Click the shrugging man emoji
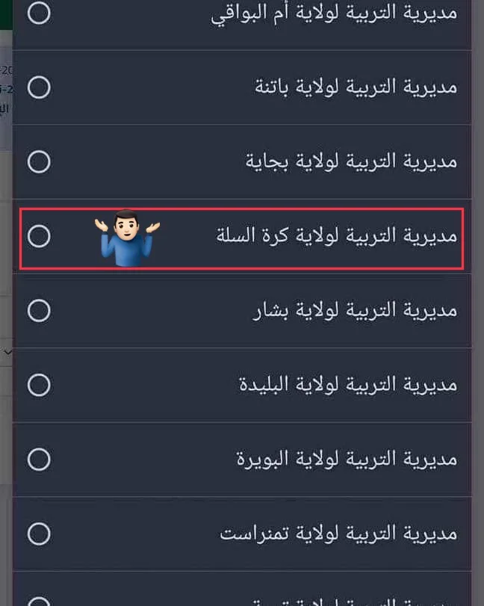 point(127,237)
